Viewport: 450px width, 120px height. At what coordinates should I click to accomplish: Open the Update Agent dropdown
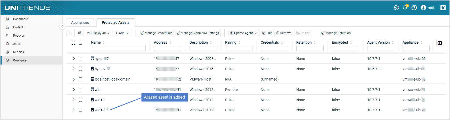point(244,33)
